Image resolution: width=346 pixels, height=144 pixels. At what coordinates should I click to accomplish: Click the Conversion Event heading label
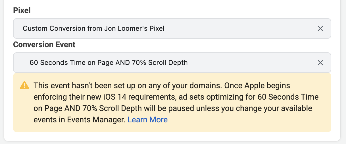coord(44,45)
